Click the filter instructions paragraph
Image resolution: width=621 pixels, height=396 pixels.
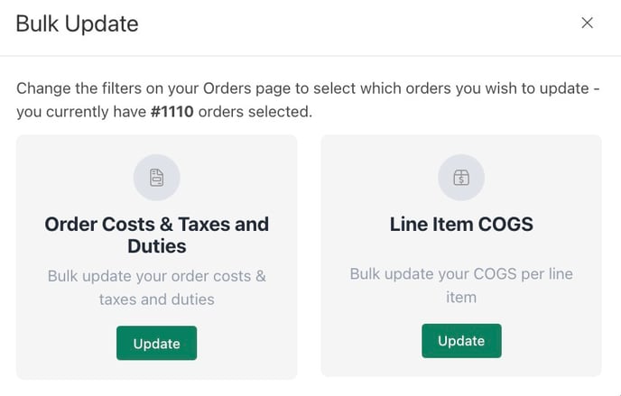tap(308, 100)
